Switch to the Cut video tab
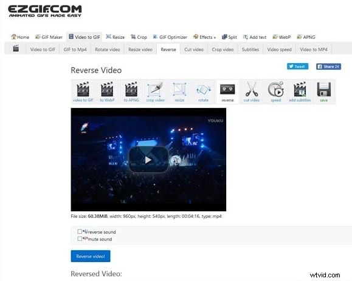This screenshot has width=352, height=281. (194, 50)
